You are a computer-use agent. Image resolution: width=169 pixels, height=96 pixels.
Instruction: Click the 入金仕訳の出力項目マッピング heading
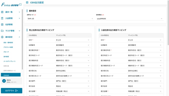click(114, 30)
